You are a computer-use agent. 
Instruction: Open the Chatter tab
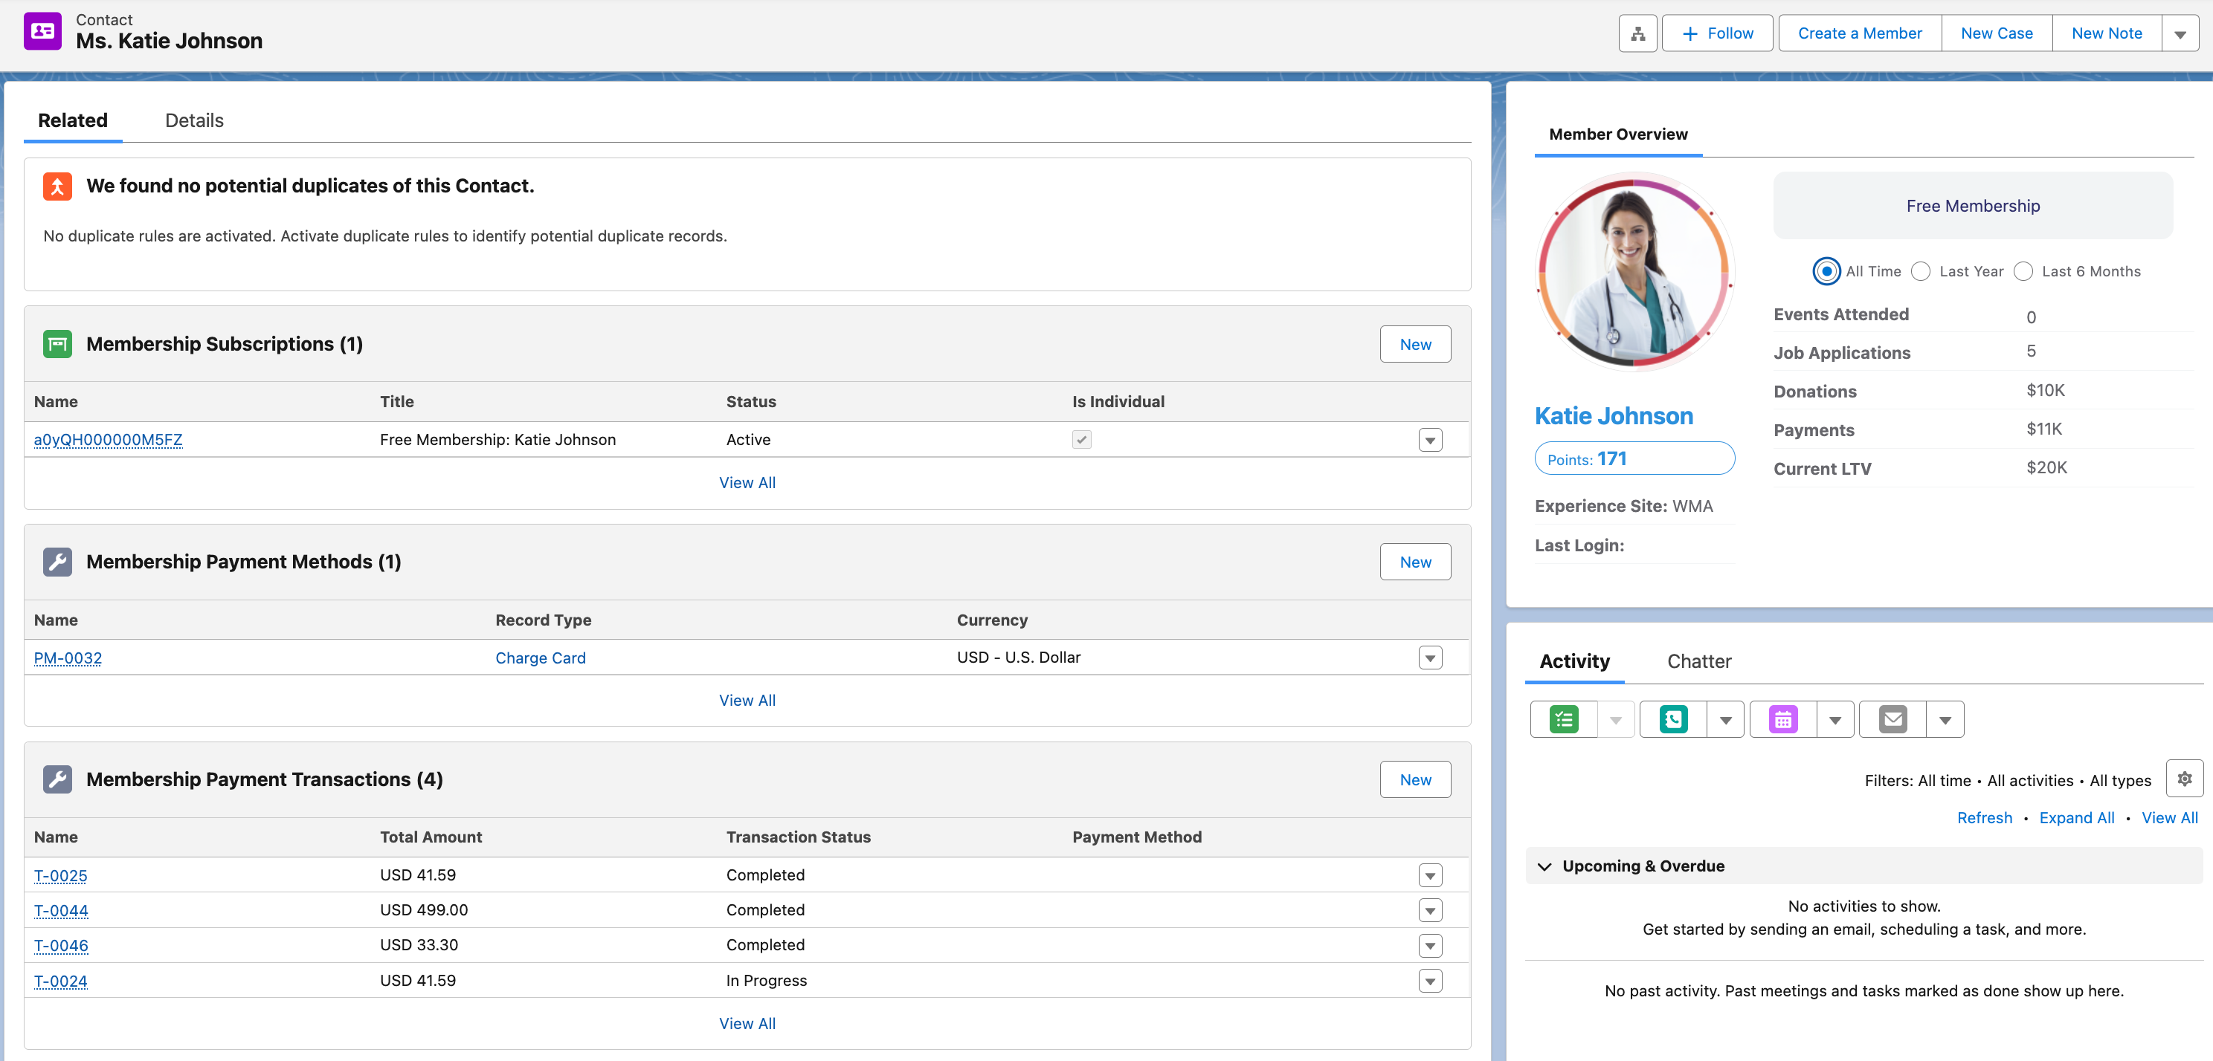point(1698,661)
